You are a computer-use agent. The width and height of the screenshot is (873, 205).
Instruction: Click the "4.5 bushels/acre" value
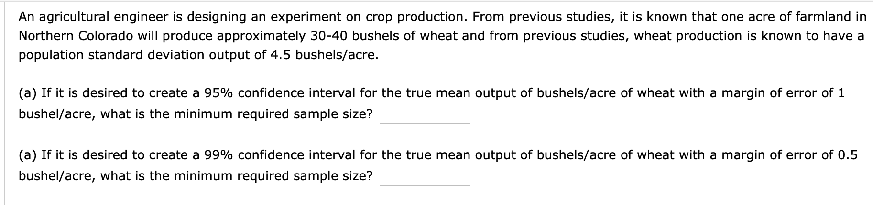click(324, 55)
